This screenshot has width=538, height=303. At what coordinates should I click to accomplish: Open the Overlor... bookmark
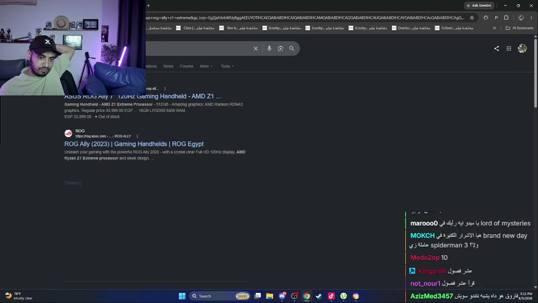pos(411,28)
